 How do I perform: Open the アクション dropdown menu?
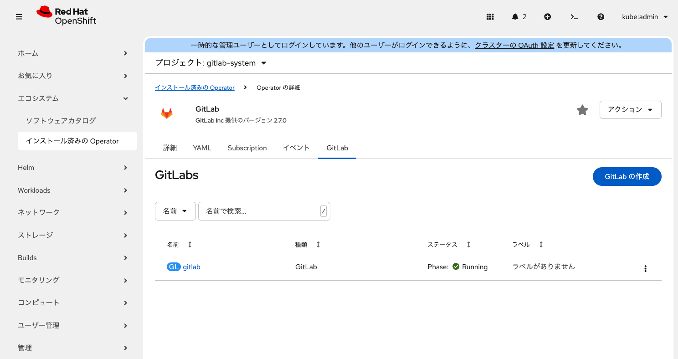tap(630, 110)
